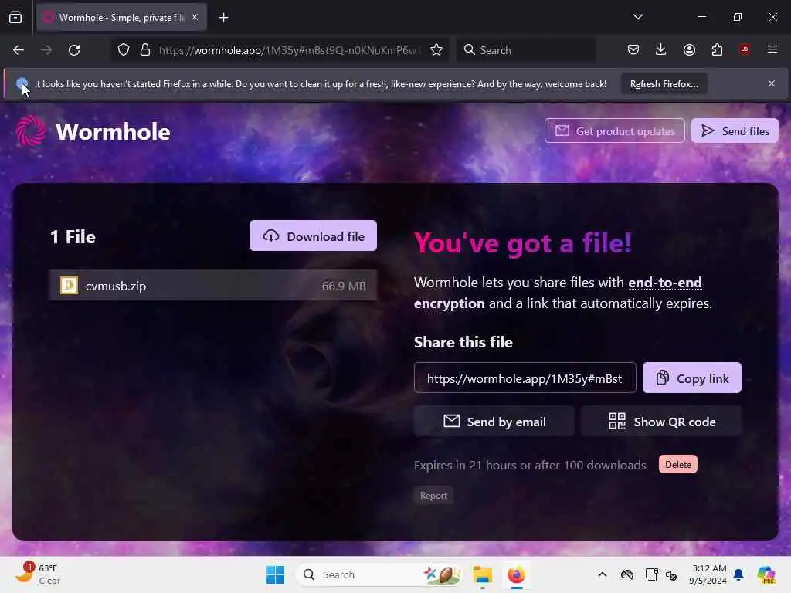Click the red Delete button
791x593 pixels.
pyautogui.click(x=677, y=464)
